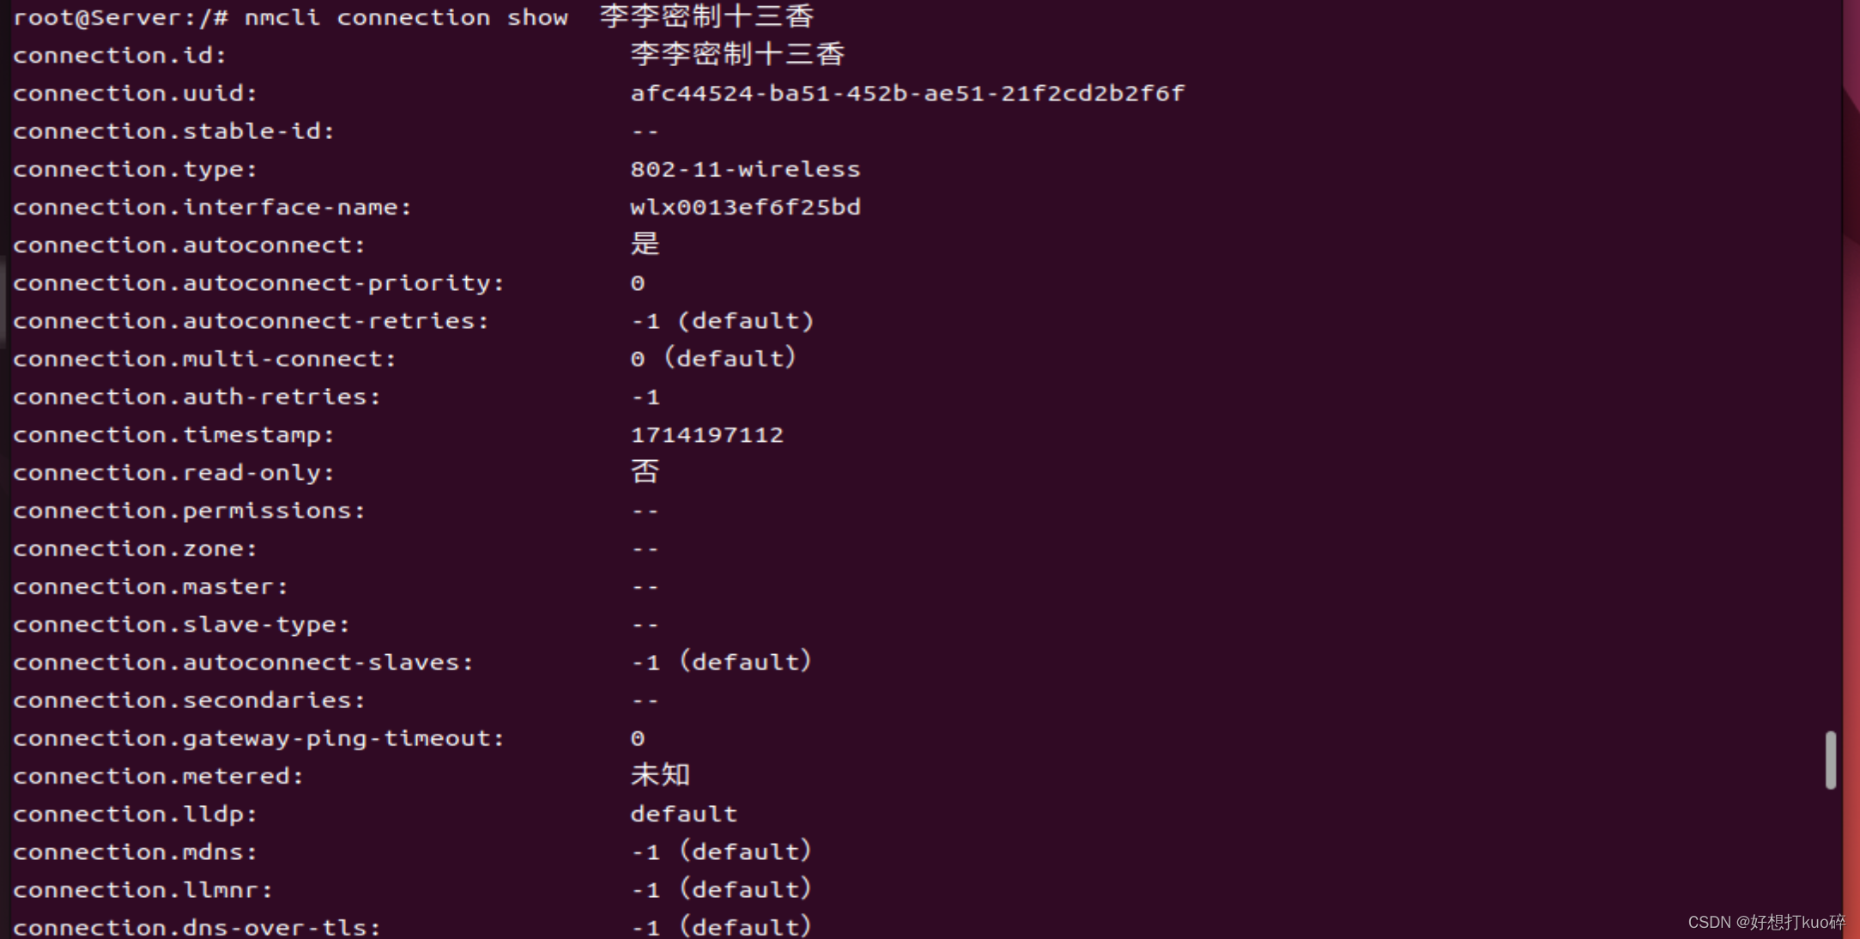Click the connection.type value 802-11-wireless
Image resolution: width=1860 pixels, height=939 pixels.
pos(745,169)
